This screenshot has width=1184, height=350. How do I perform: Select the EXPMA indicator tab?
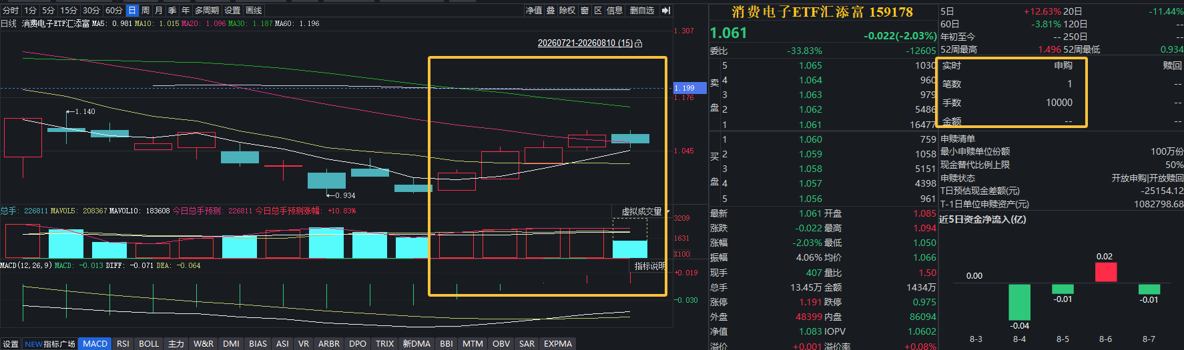[558, 344]
